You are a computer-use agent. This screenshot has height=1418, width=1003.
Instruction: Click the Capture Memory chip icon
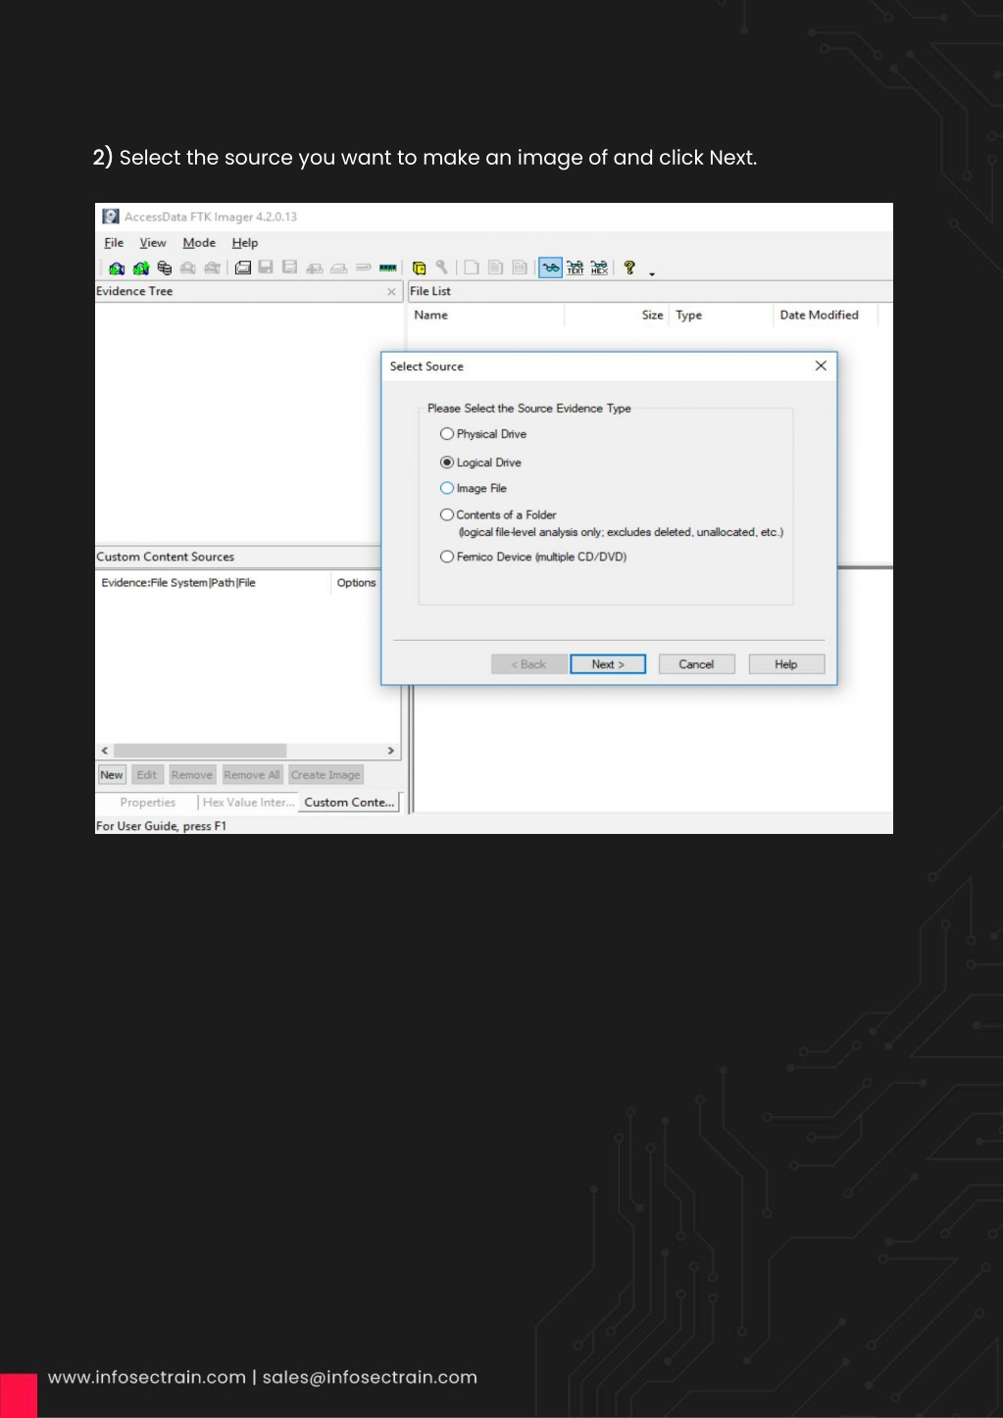388,268
